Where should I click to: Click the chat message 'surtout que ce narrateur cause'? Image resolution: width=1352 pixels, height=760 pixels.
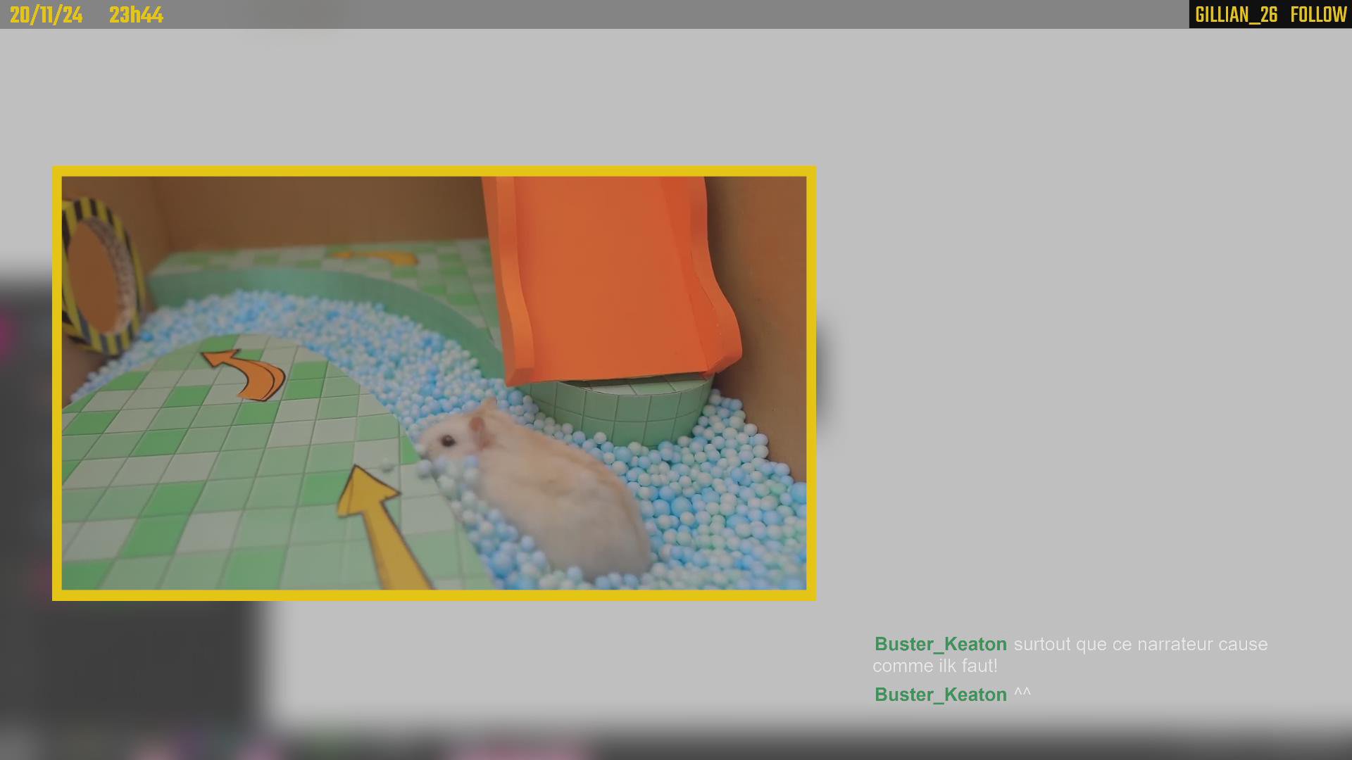[1140, 644]
